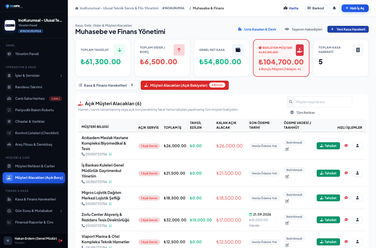Screen dimensions: 376x248
Task: Open the notifications bell icon
Action: 334,8
